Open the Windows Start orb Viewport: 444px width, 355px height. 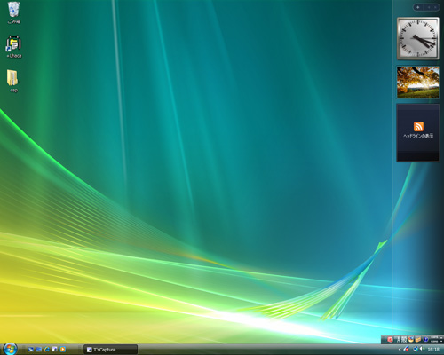(10, 349)
